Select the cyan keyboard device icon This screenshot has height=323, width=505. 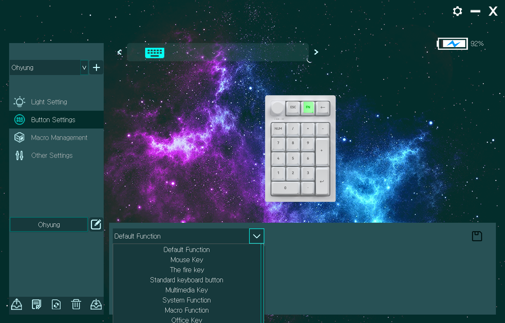point(155,52)
